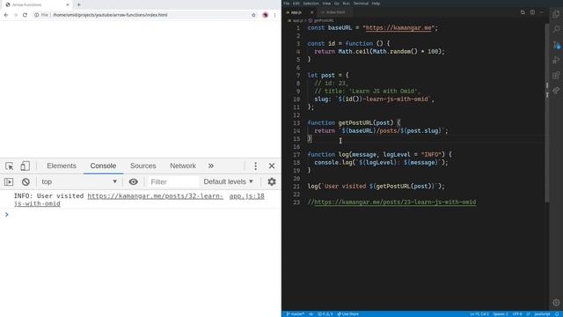Viewport: 563px width, 317px height.
Task: Open the Help menu in VS Code
Action: point(376,4)
